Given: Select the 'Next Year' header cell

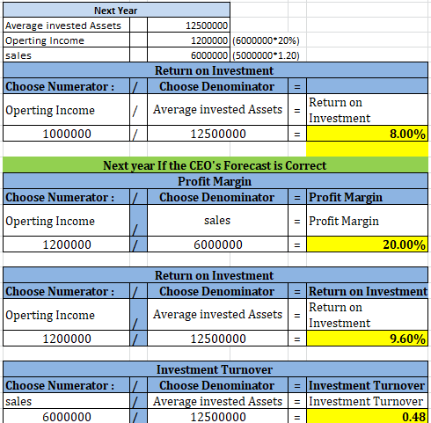Looking at the screenshot, I should coord(116,10).
